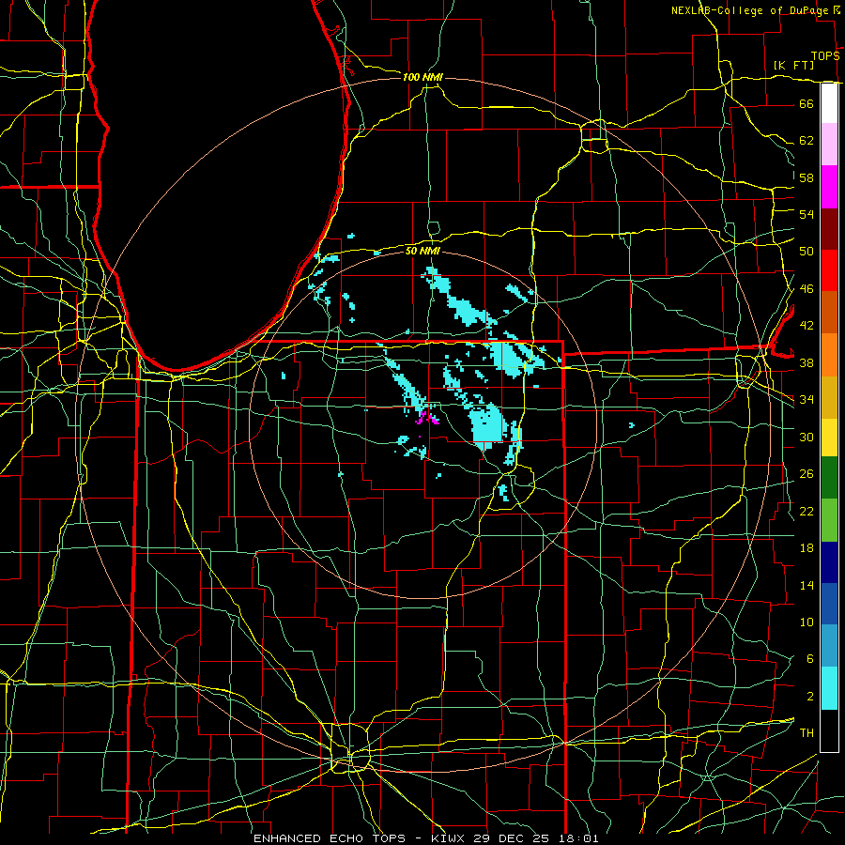Click the 42 legend value
The width and height of the screenshot is (845, 845).
click(x=807, y=326)
